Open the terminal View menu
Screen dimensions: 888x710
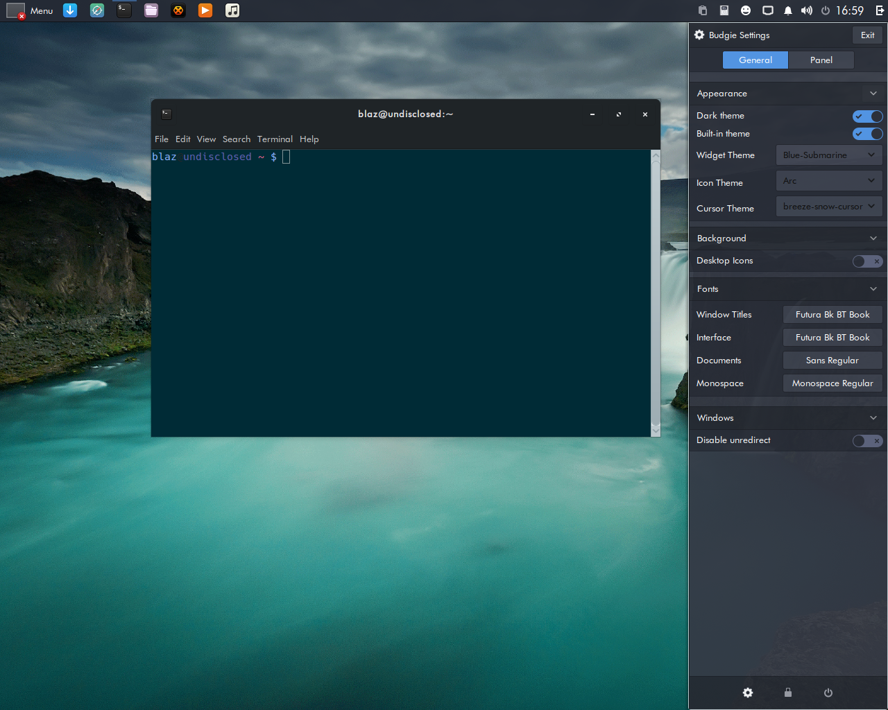206,139
